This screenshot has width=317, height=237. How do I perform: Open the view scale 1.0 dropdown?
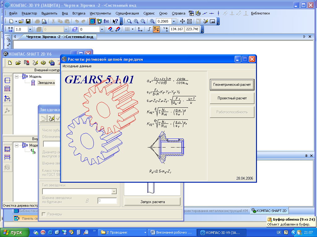(30, 29)
